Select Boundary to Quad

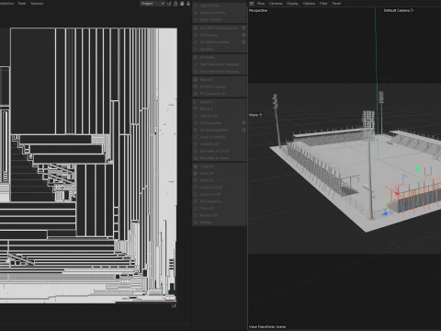pyautogui.click(x=220, y=158)
